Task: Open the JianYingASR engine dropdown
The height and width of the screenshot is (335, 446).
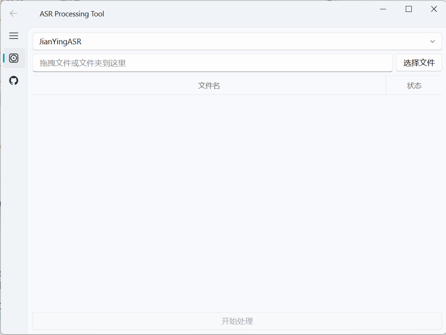Action: 237,41
